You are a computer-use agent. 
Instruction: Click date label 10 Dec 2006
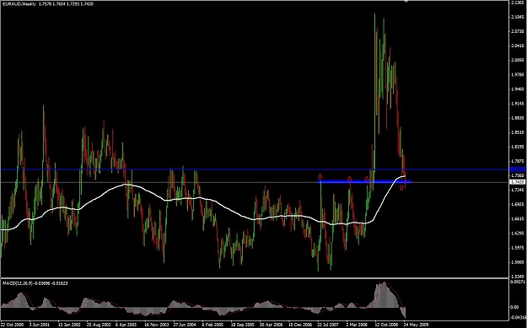(x=299, y=325)
